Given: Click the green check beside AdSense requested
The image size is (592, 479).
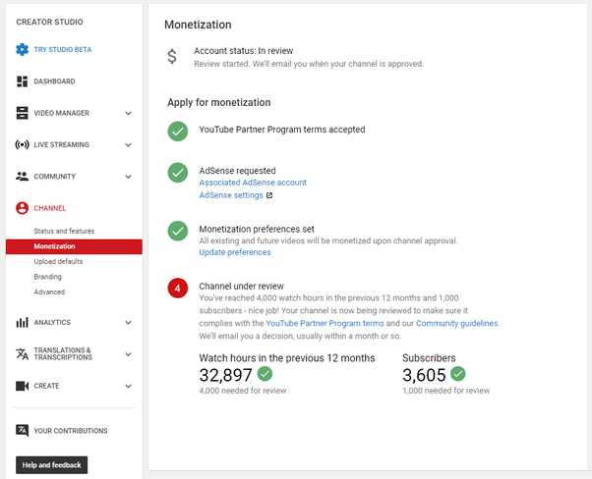Looking at the screenshot, I should tap(177, 172).
